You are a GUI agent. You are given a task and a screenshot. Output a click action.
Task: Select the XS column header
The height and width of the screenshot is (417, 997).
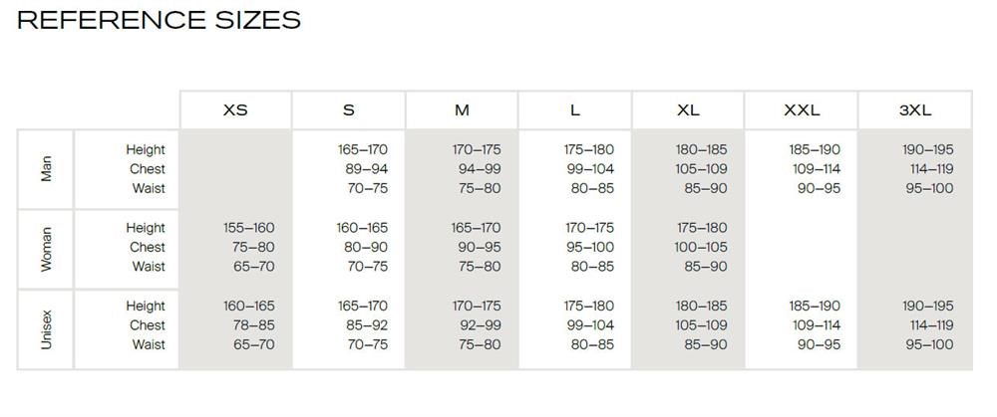point(235,110)
